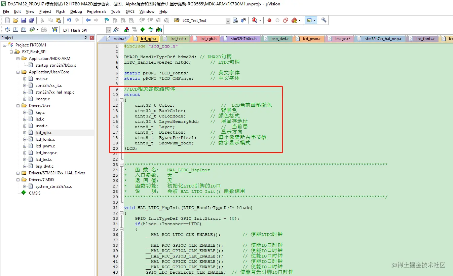The image size is (453, 276).
Task: Select key.c in the project tree
Action: tap(40, 112)
